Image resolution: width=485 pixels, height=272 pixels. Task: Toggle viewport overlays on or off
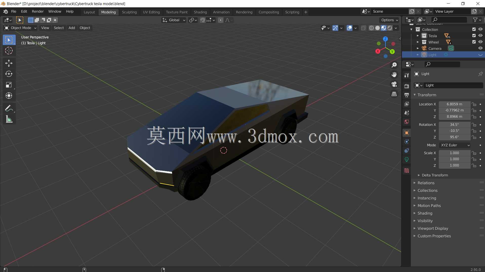tap(349, 28)
